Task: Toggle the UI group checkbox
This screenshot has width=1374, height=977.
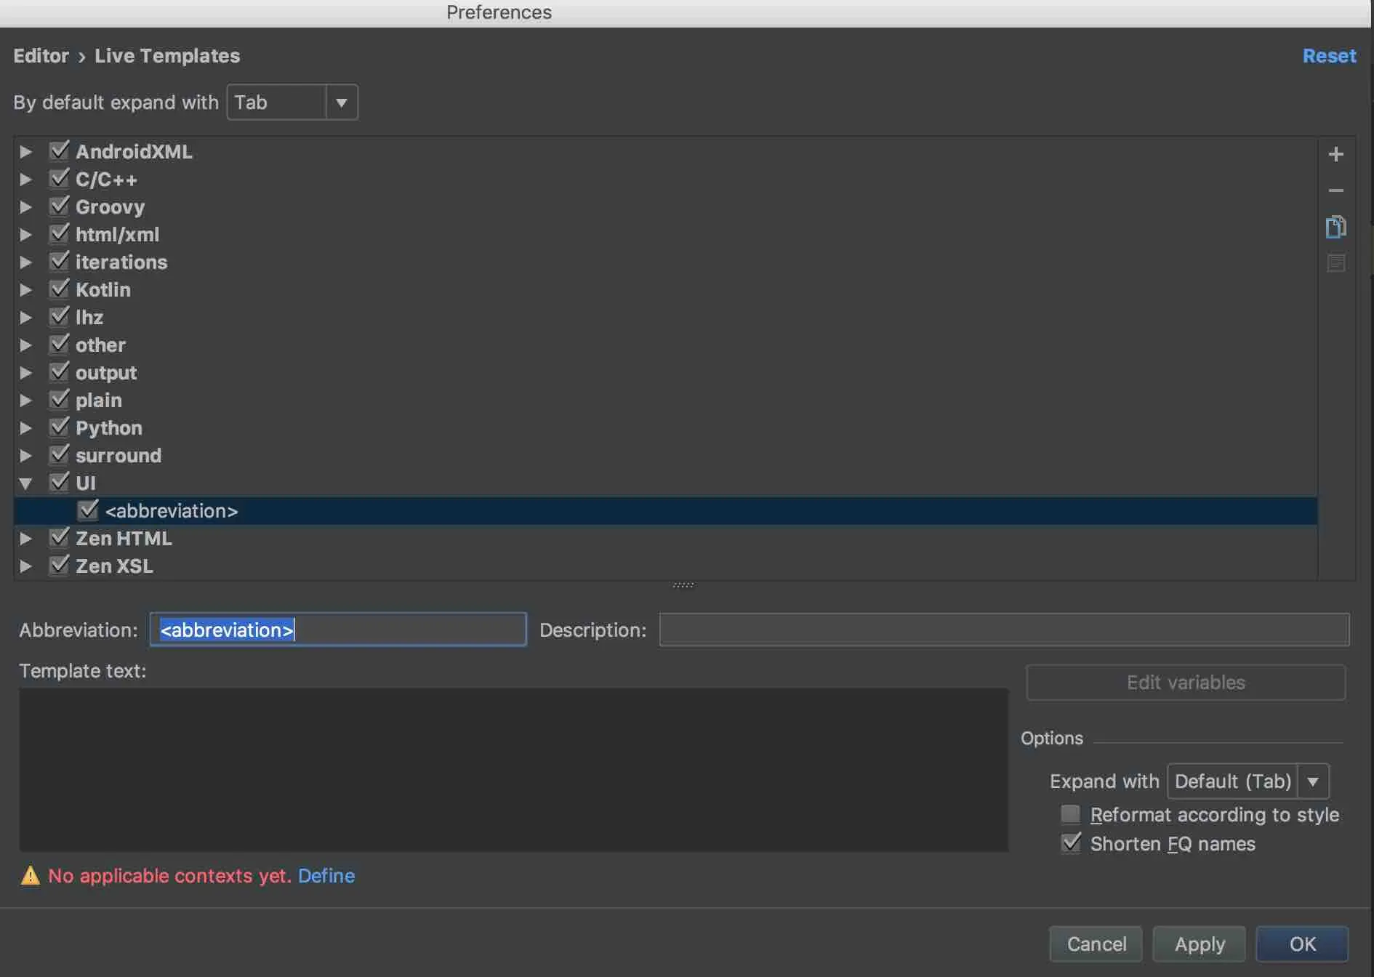Action: [59, 482]
